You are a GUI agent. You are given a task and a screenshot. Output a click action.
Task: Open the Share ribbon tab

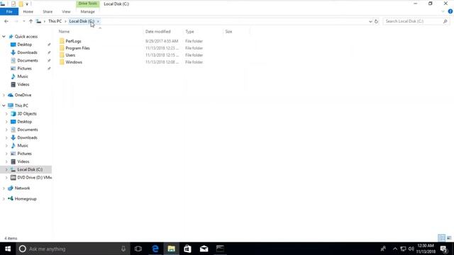click(48, 11)
